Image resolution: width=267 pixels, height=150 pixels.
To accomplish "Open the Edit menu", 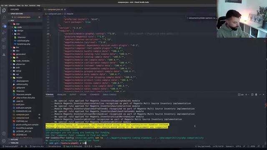I will [6, 5].
